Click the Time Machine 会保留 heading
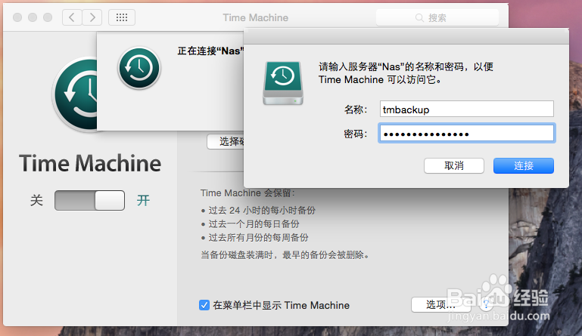This screenshot has width=582, height=336. click(247, 193)
